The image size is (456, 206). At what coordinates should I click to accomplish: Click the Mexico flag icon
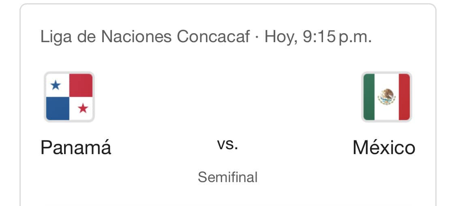pyautogui.click(x=386, y=97)
